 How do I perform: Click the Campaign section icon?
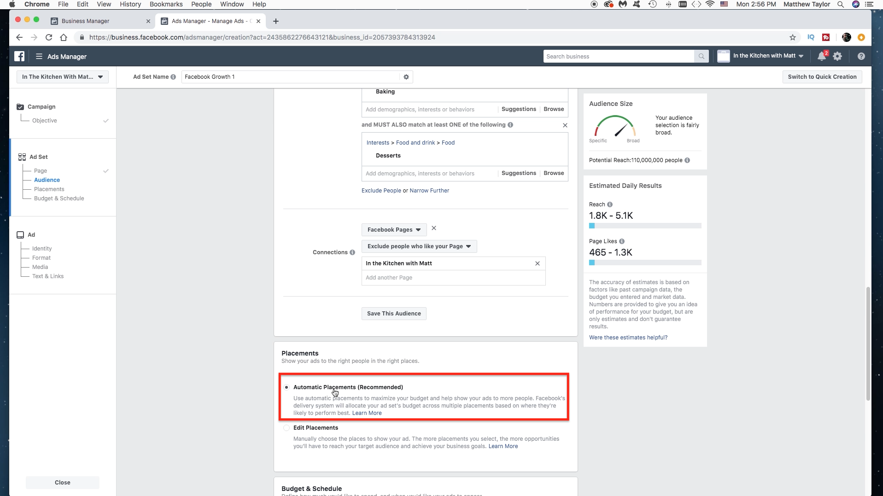click(20, 107)
